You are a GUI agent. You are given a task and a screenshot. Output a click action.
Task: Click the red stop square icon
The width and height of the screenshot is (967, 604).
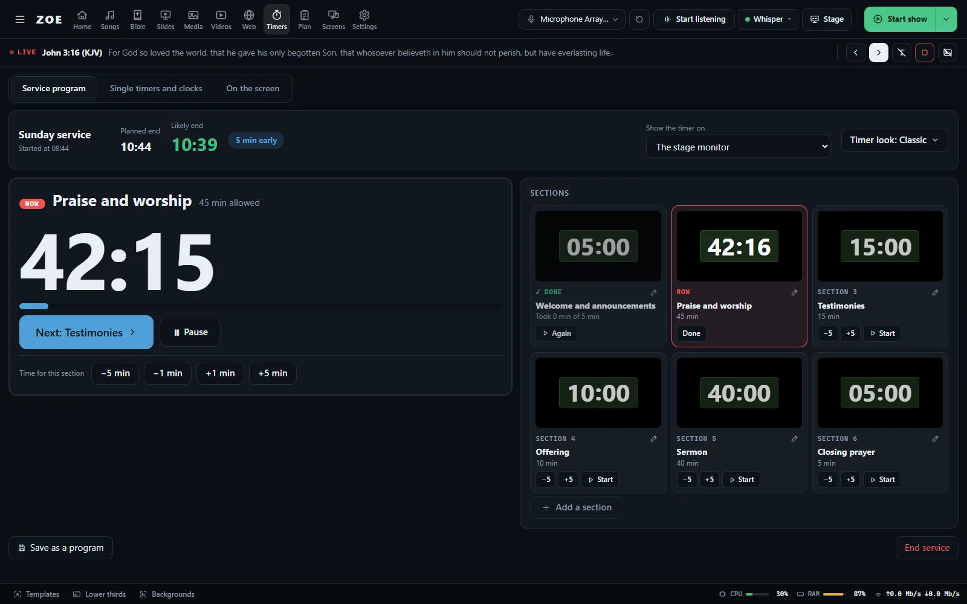pos(925,53)
